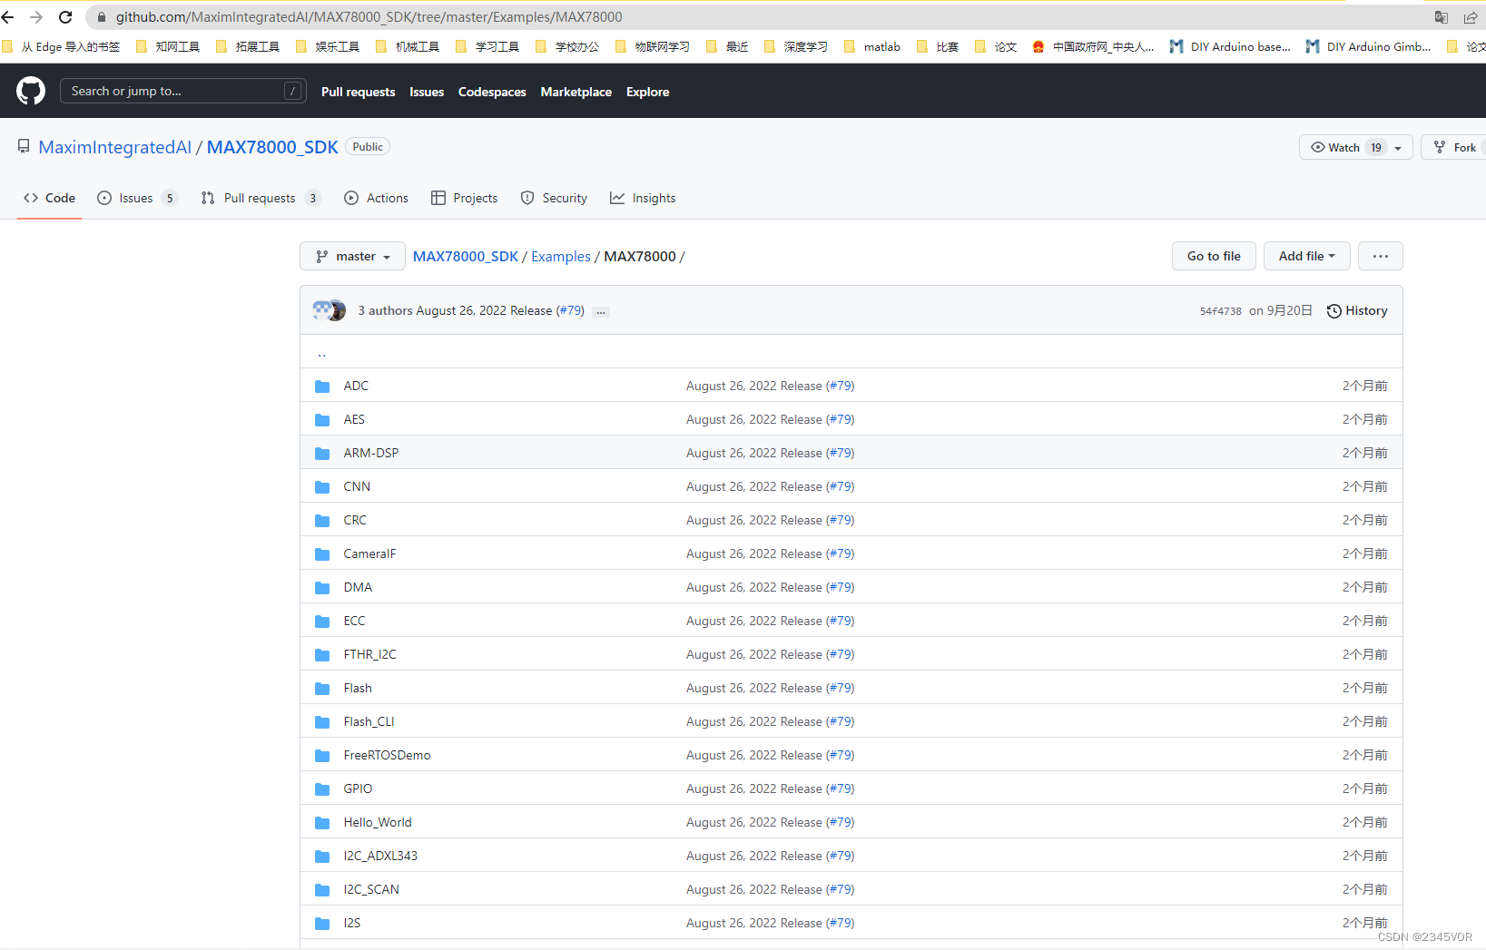Open the repository Pull requests tab
Image resolution: width=1486 pixels, height=950 pixels.
[261, 198]
